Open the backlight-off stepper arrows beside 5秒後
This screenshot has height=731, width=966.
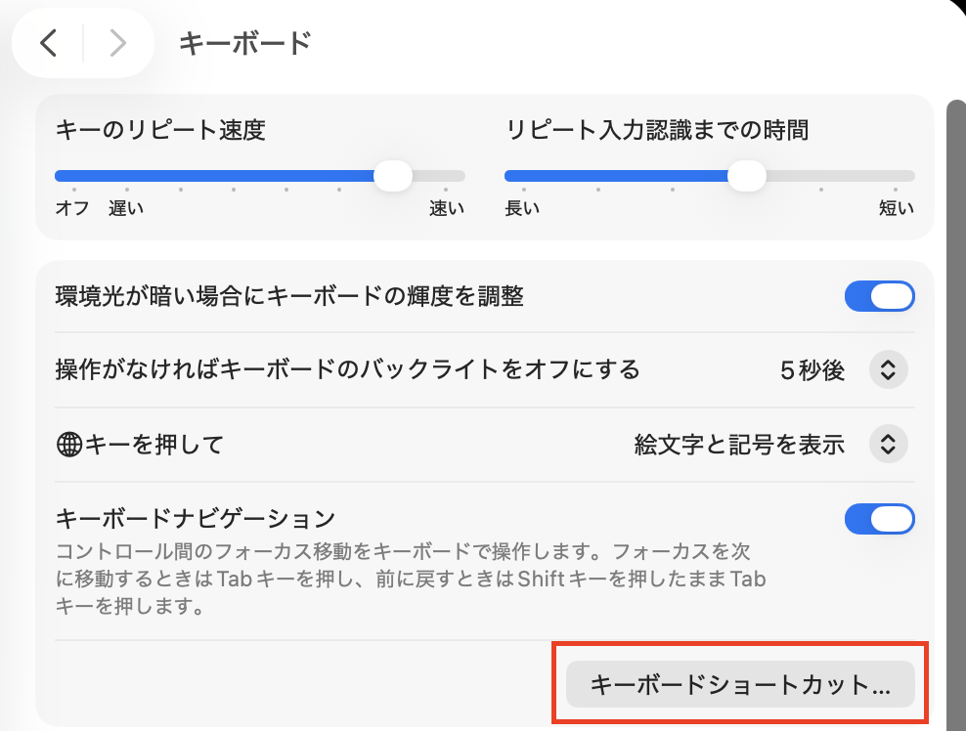pos(888,370)
